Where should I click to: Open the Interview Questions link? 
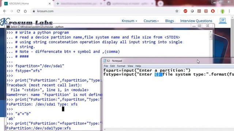(196, 21)
